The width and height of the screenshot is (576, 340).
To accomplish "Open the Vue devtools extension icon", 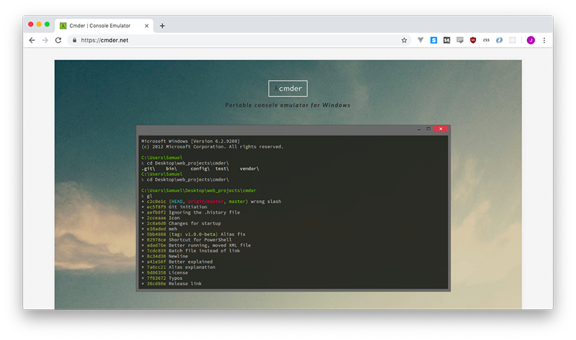I will click(x=421, y=40).
